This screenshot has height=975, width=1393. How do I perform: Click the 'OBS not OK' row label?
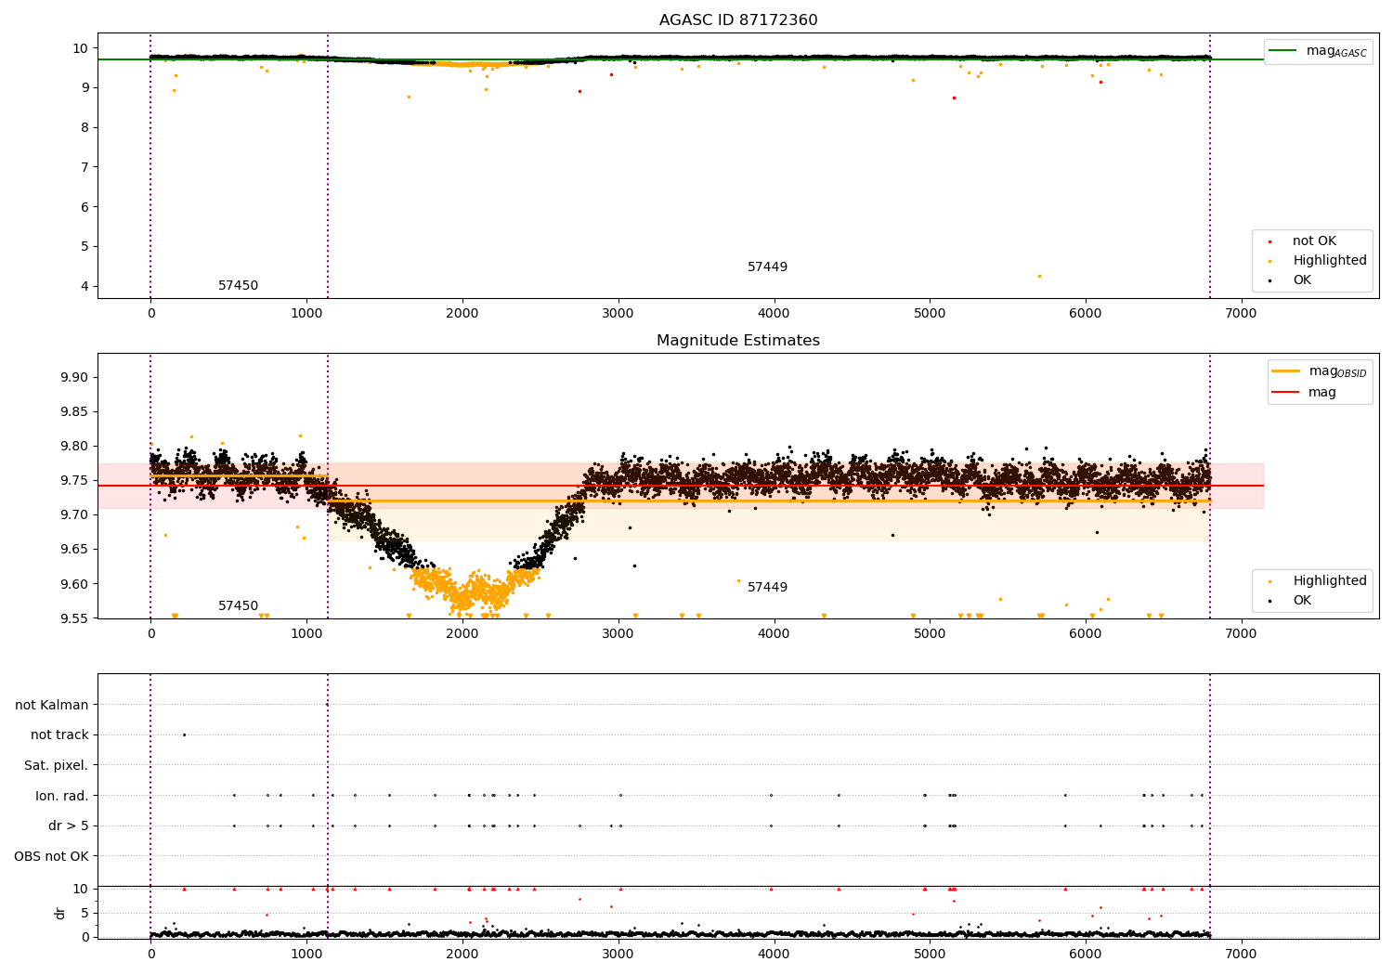coord(51,856)
